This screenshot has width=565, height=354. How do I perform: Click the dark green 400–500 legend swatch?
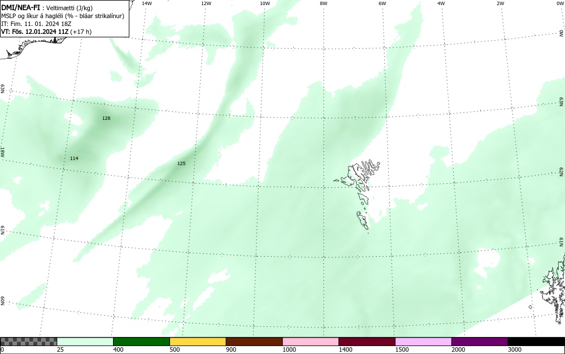141,342
